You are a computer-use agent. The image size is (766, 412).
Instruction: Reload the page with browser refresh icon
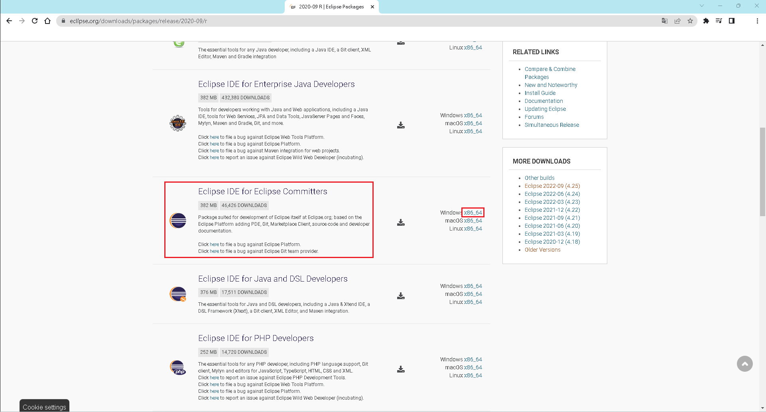click(35, 21)
